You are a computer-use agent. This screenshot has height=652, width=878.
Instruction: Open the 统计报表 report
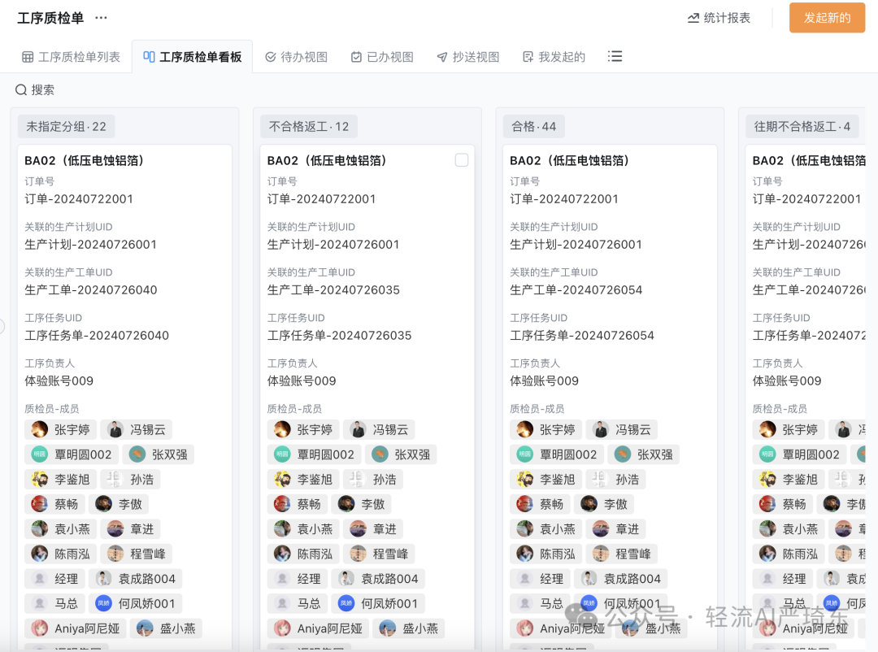[x=719, y=17]
